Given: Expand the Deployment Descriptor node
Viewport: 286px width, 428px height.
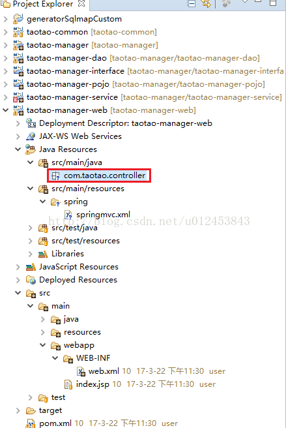Looking at the screenshot, I should (x=18, y=123).
